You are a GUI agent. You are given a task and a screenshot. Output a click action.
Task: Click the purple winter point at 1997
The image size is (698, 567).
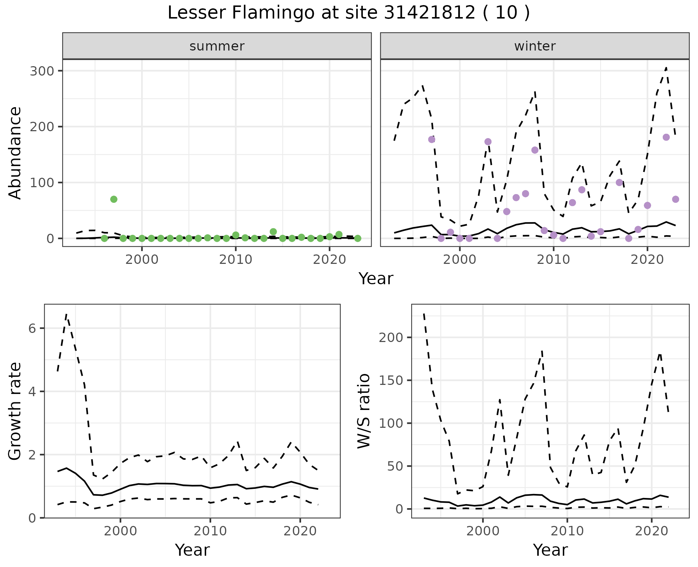(x=432, y=140)
